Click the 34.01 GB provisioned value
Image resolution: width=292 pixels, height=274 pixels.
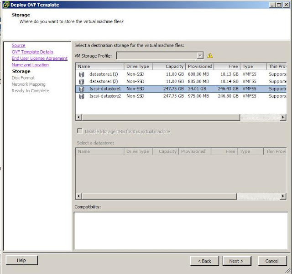[197, 89]
